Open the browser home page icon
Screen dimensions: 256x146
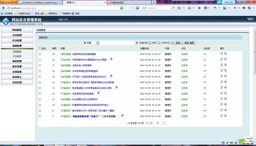pos(199,8)
